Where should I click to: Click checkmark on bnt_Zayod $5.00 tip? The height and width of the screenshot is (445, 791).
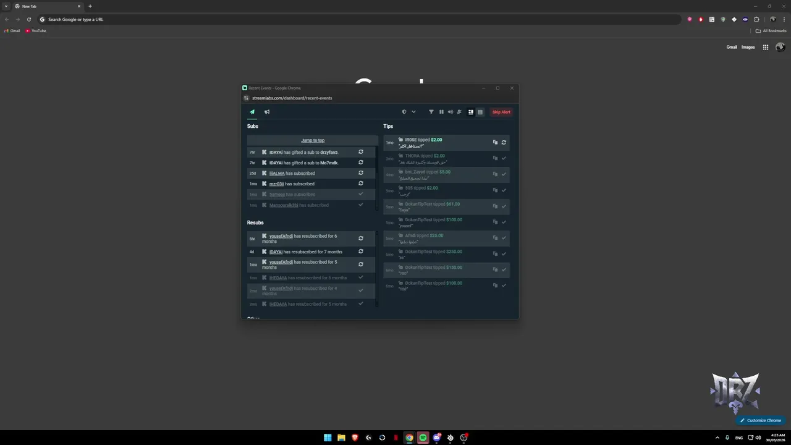(x=504, y=174)
